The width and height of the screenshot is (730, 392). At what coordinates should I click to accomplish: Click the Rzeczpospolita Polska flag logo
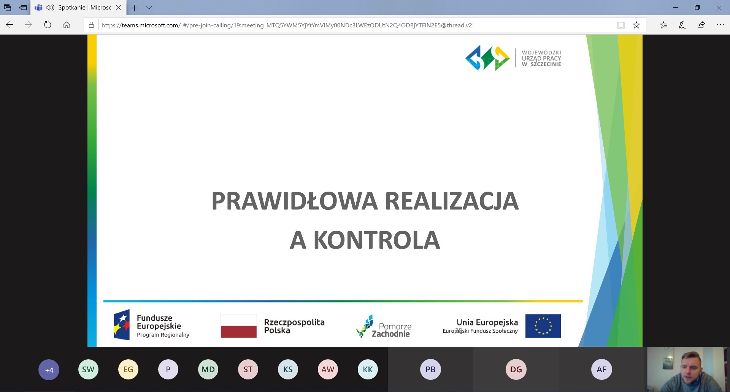273,326
